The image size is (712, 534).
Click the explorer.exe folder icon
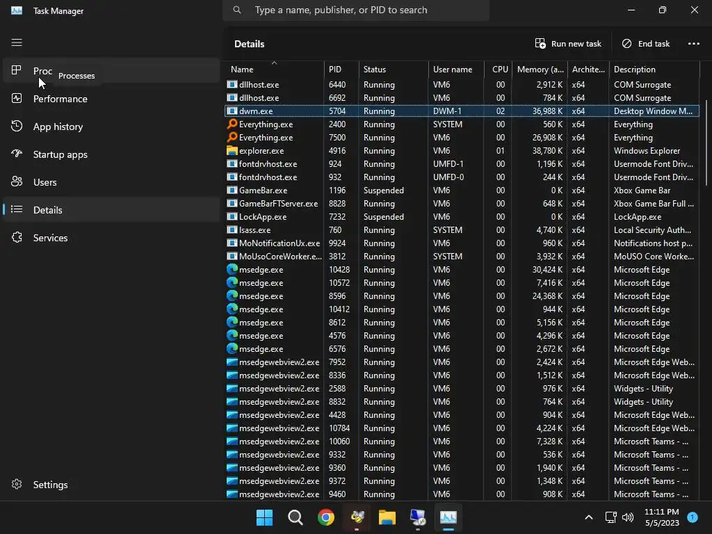click(x=232, y=150)
